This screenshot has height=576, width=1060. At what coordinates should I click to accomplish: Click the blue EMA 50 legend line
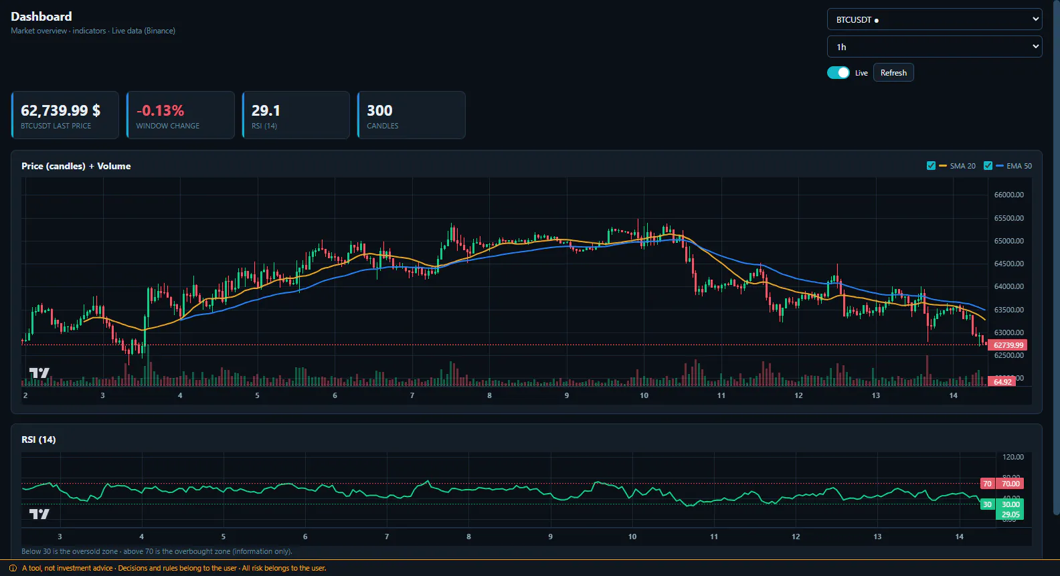tap(1000, 166)
